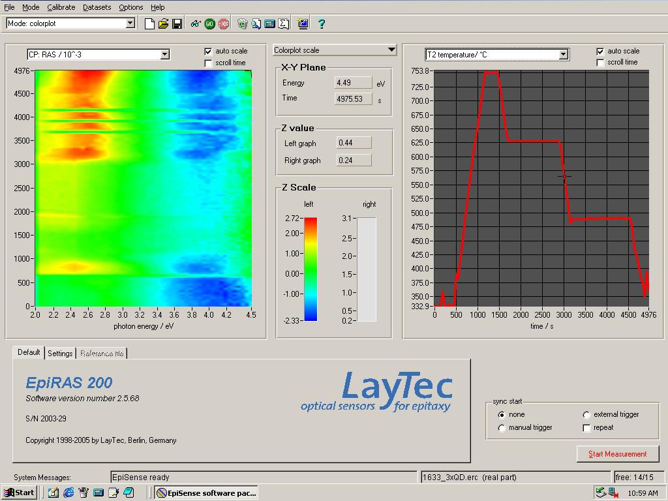Launch Internet Explorer from quick launch

click(x=68, y=493)
